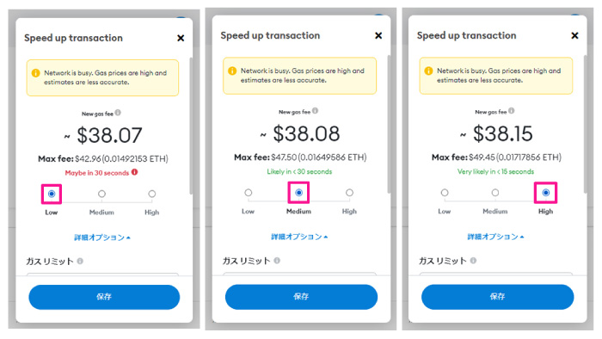This screenshot has width=602, height=339.
Task: Collapse 詳細オプション in the $38.07 dialog
Action: click(102, 237)
